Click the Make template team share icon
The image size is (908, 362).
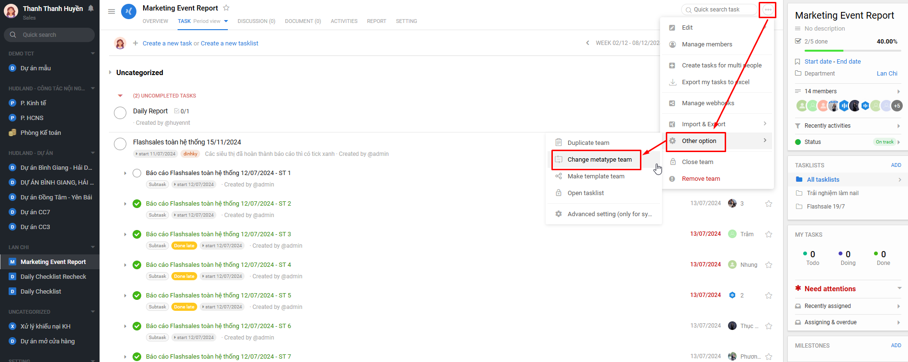[559, 176]
